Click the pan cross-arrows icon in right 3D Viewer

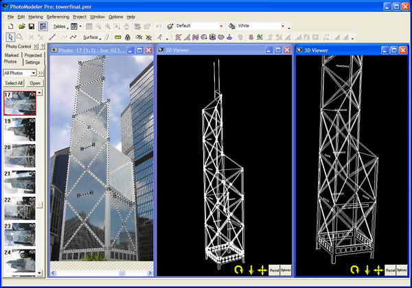[378, 269]
